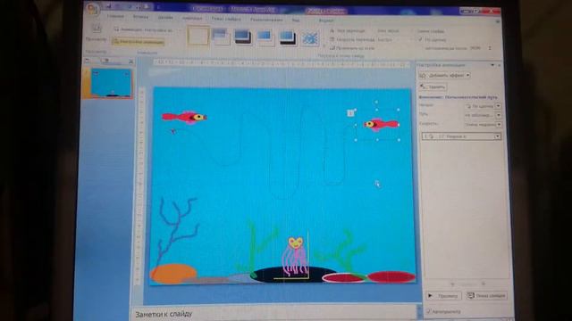Toggle the Автопросмотр checkbox
Screen dimensions: 572x321
(x=429, y=311)
